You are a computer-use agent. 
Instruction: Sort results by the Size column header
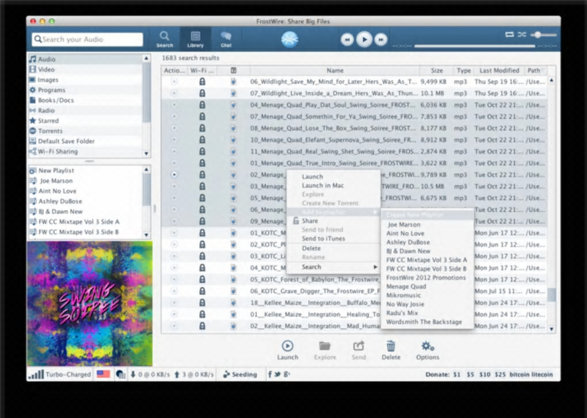[x=437, y=71]
